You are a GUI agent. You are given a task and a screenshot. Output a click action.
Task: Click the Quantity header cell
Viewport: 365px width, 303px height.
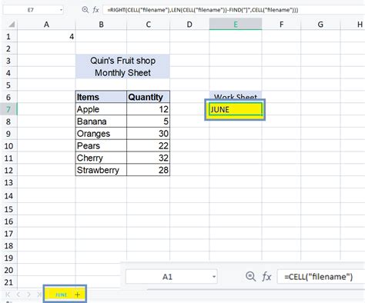click(x=148, y=97)
